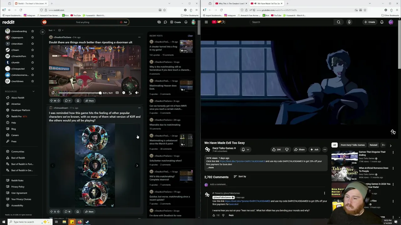Screen dimensions: 401x225
Task: Click the YouTube search field
Action: 291,22
